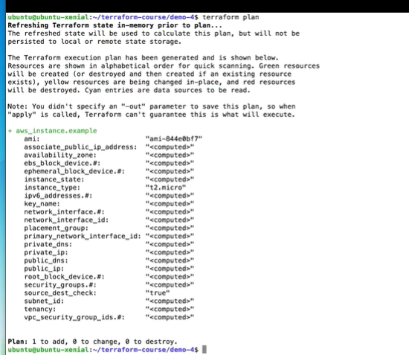Click the "<computed>" value next to subnet_id
This screenshot has width=409, height=355.
tap(170, 301)
